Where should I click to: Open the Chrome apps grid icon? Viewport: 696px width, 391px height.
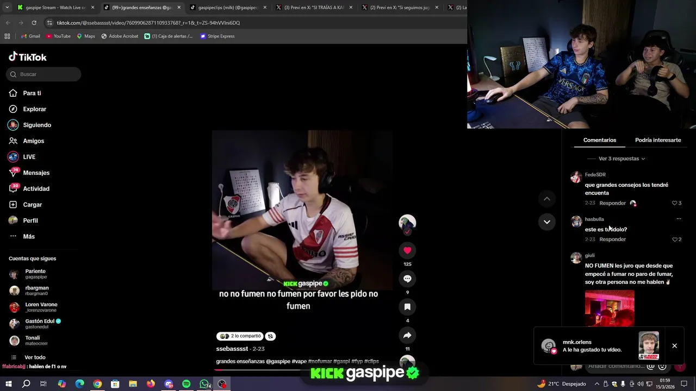pos(7,36)
